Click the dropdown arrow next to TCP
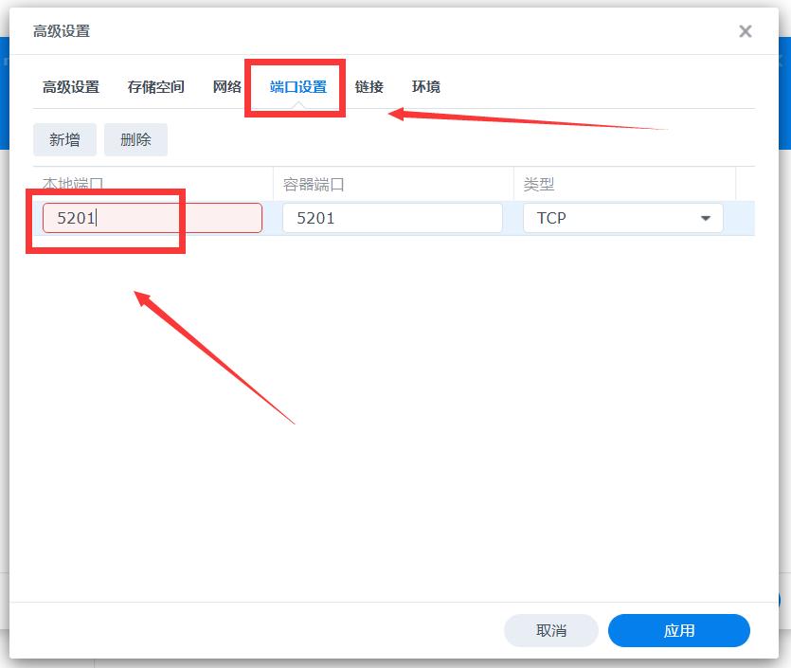Image resolution: width=791 pixels, height=668 pixels. pos(705,218)
